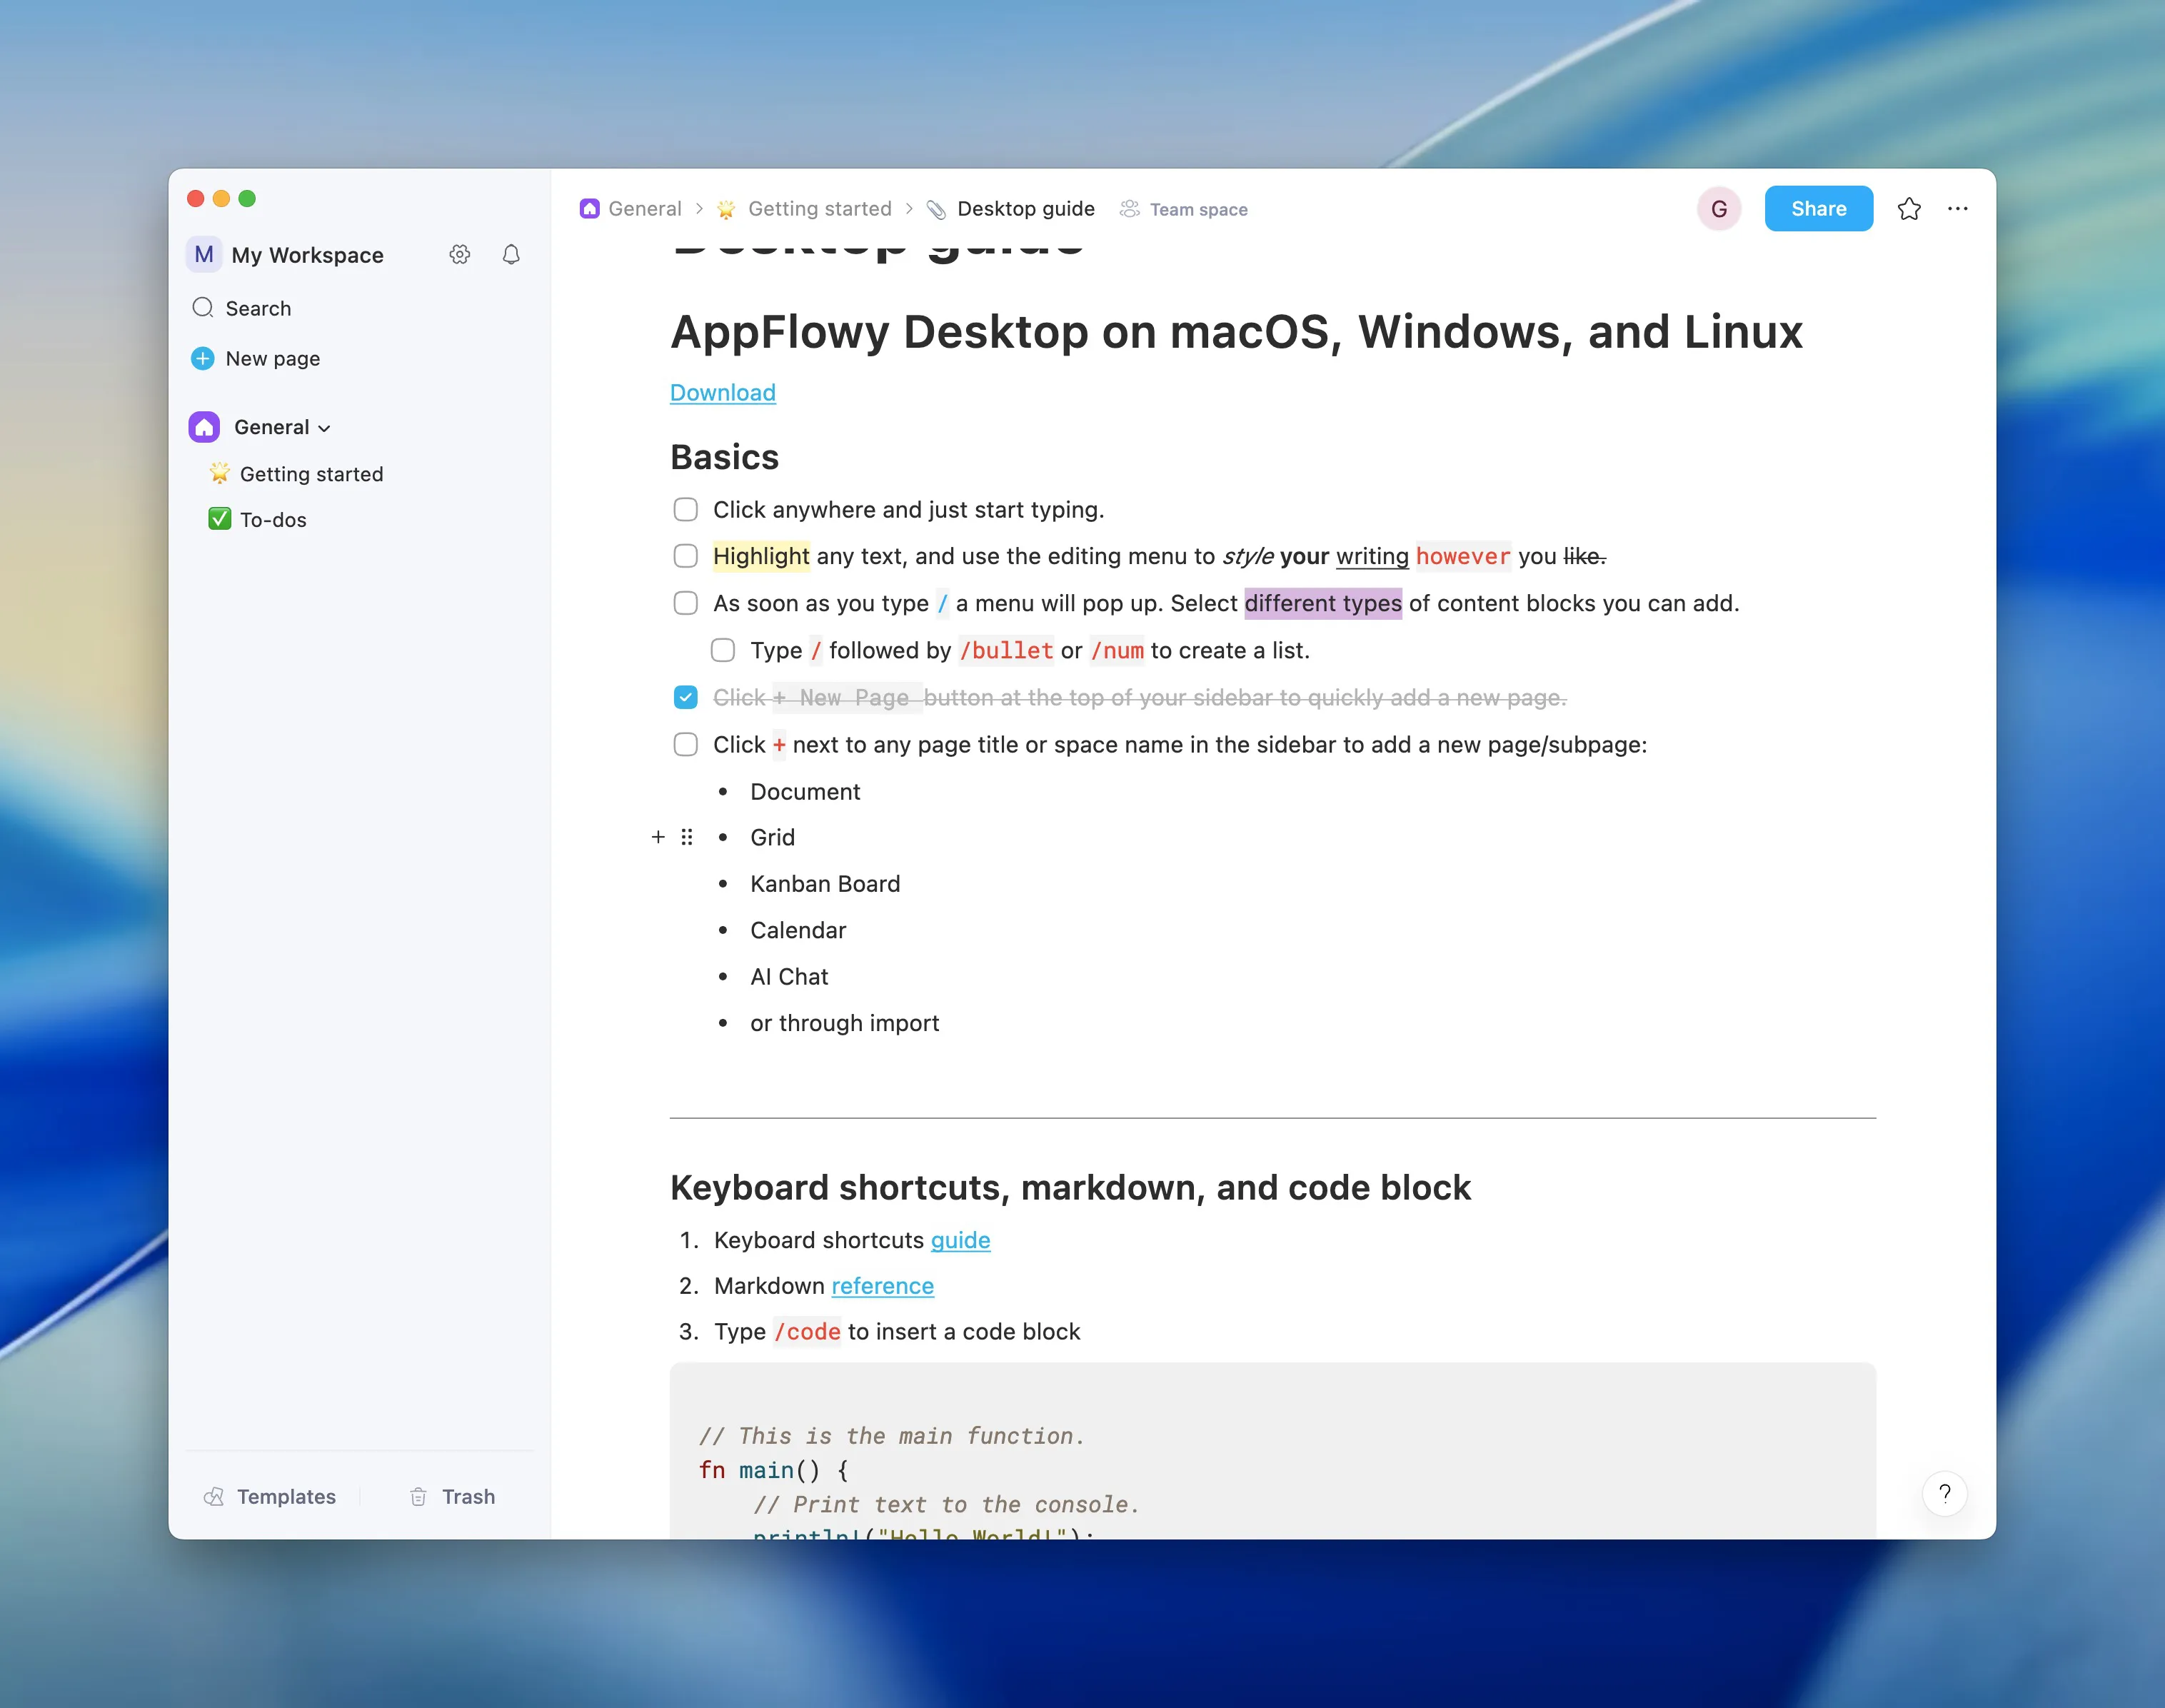Click 'General' in the breadcrumb trail
This screenshot has height=1708, width=2165.
[x=645, y=208]
